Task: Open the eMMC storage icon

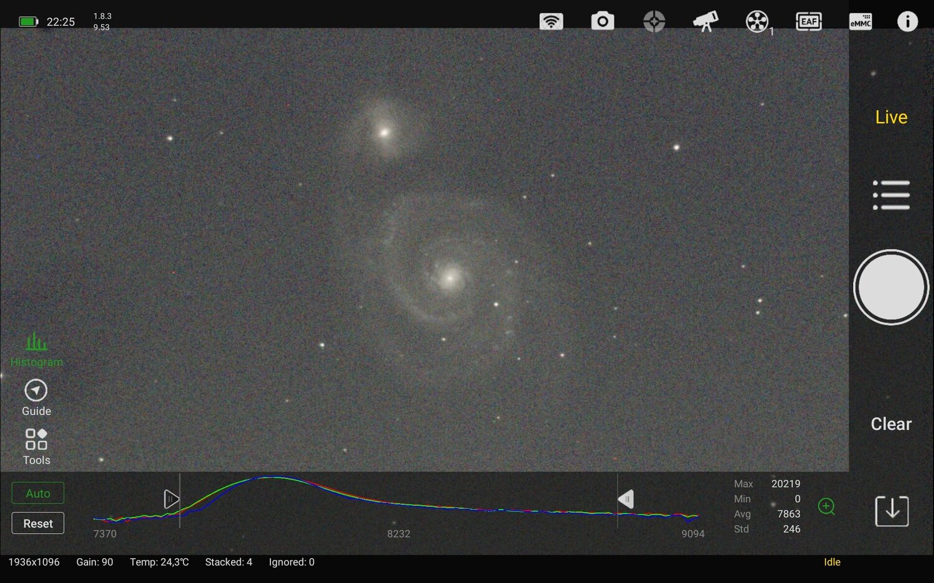Action: click(x=860, y=21)
